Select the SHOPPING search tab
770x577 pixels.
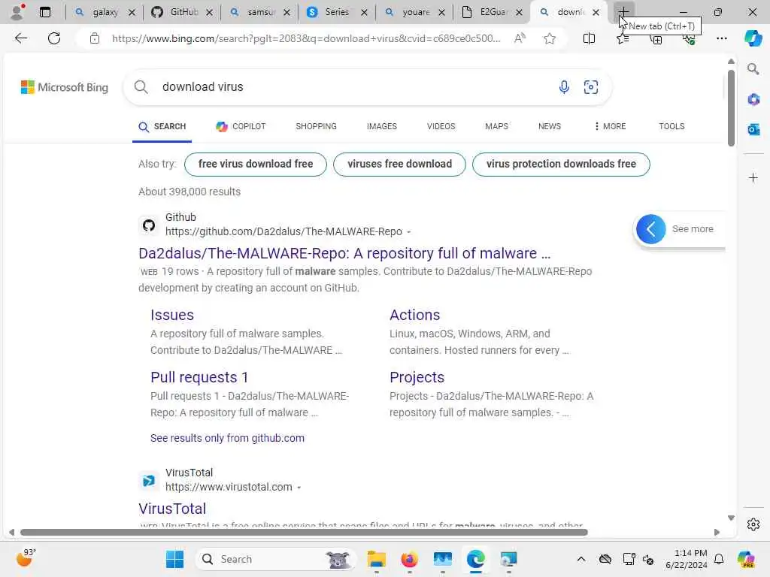pos(317,126)
